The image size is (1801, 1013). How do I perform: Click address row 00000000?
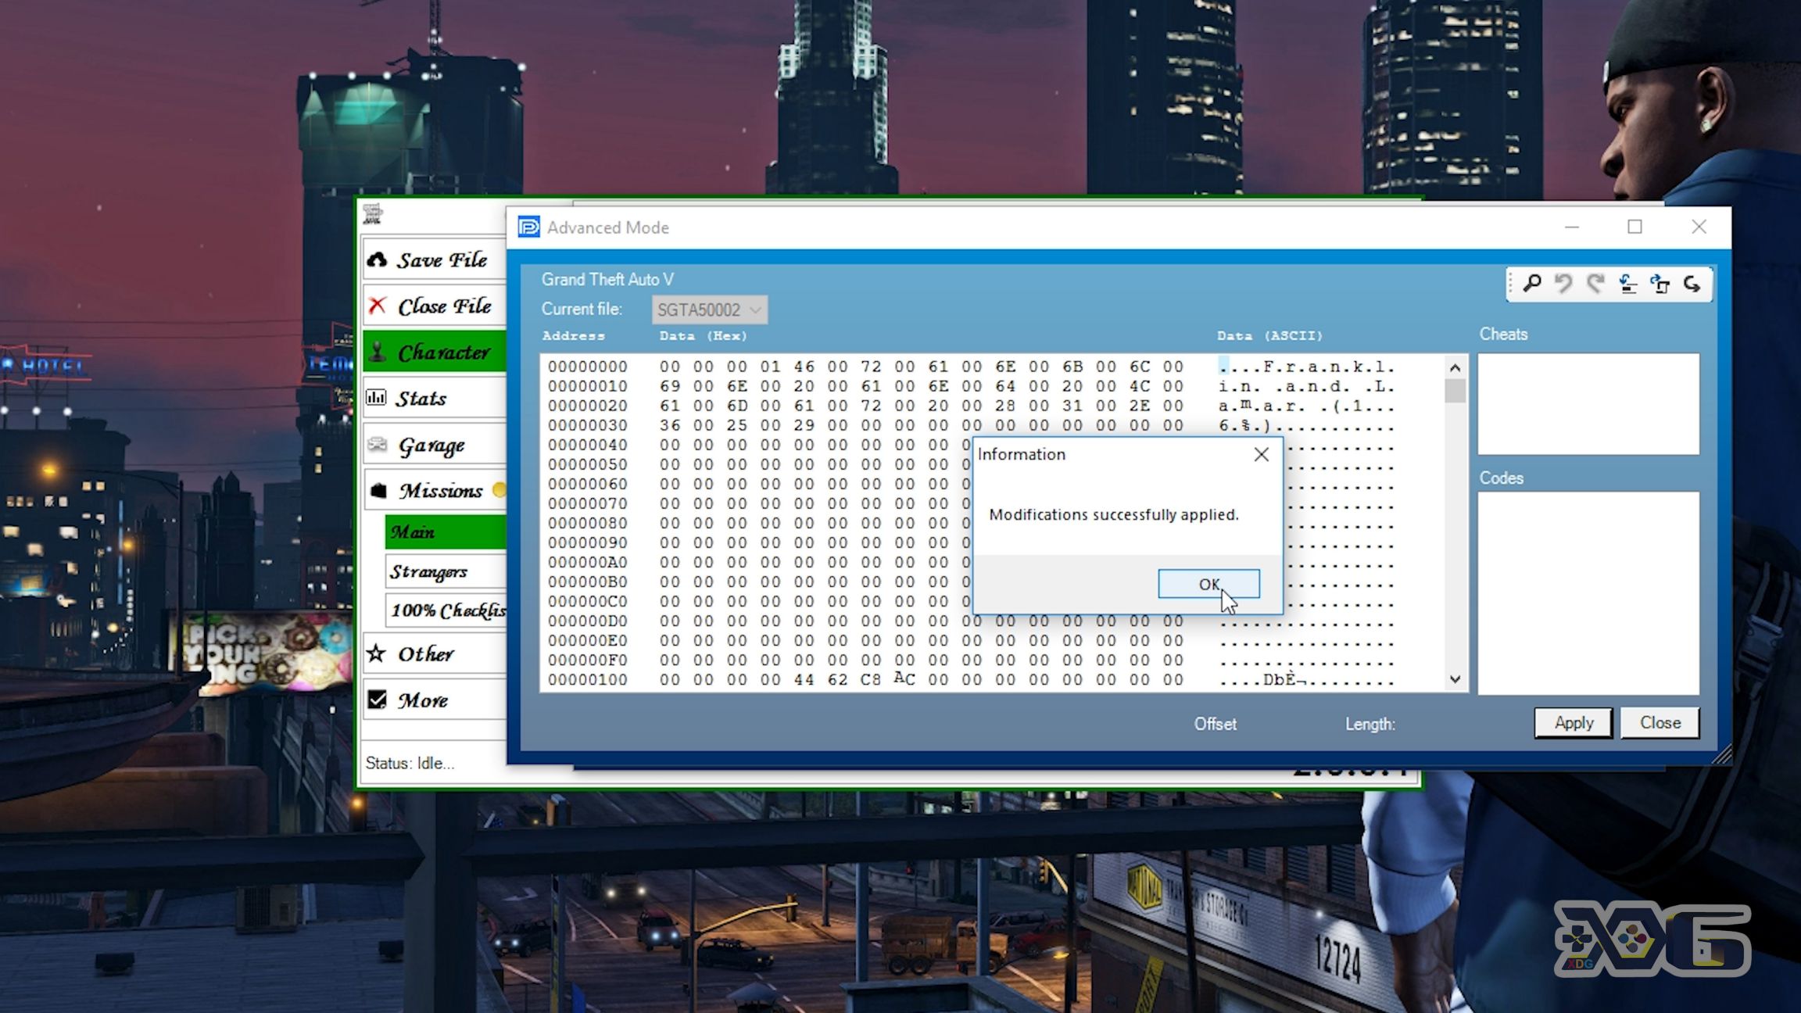click(587, 367)
